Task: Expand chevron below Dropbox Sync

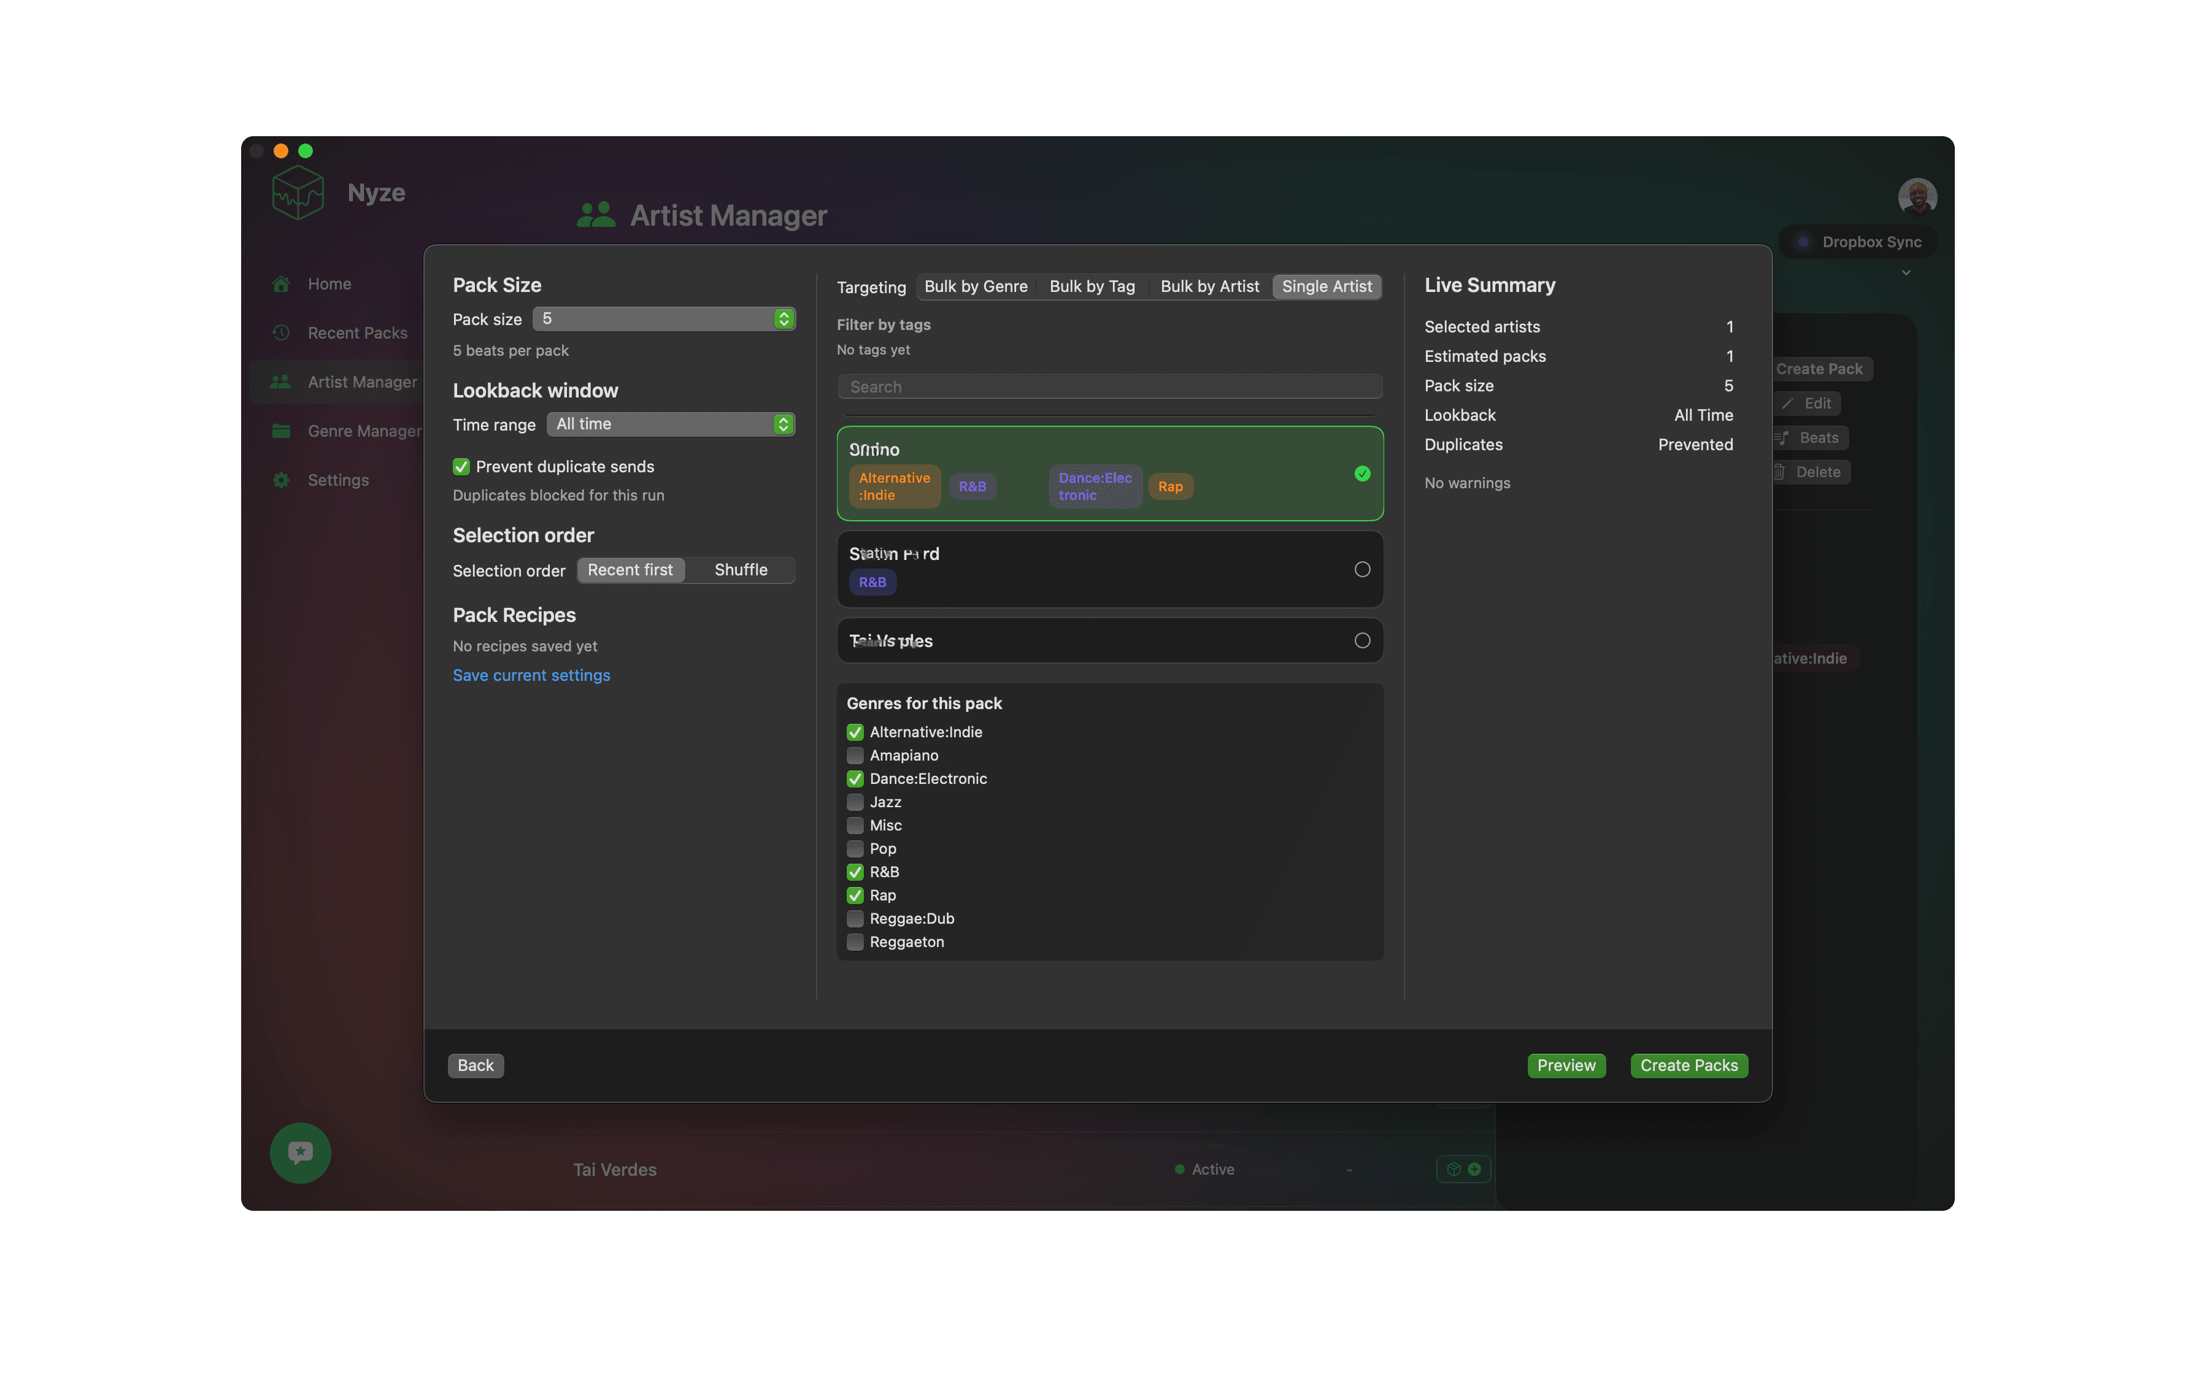Action: pyautogui.click(x=1906, y=272)
